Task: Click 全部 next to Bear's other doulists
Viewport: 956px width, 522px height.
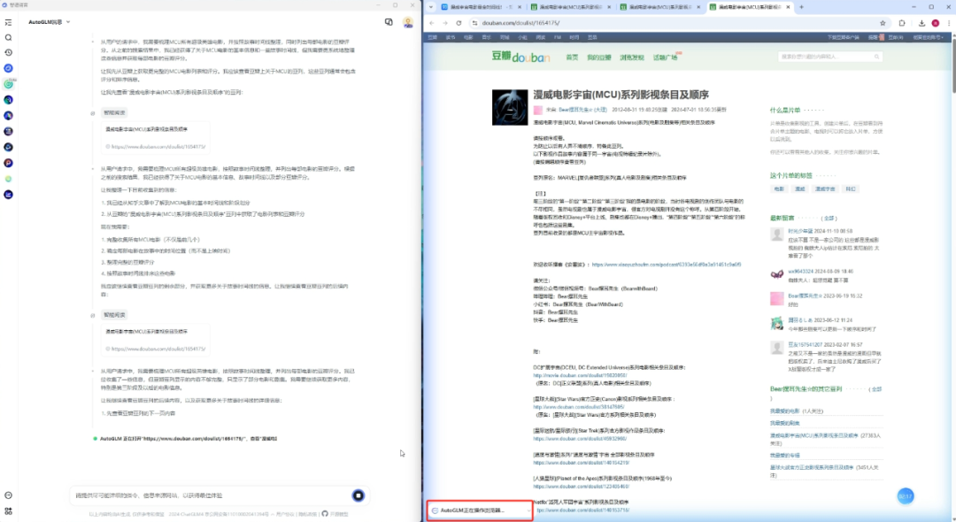Action: [x=875, y=389]
